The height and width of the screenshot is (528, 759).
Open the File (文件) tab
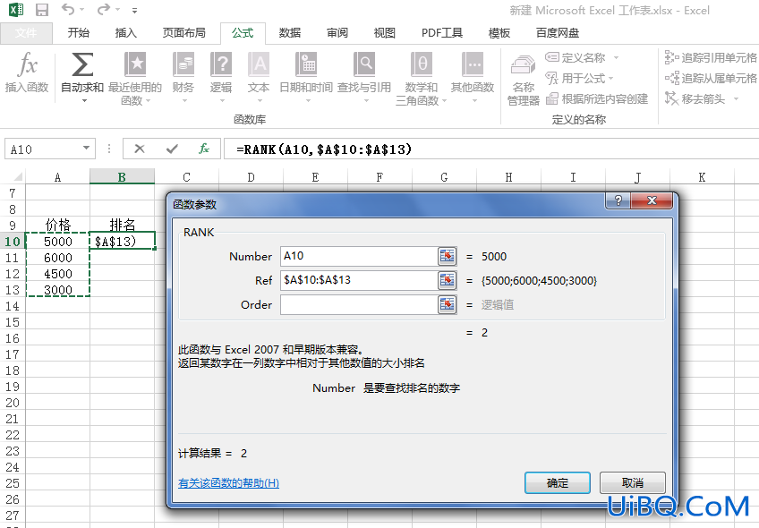click(x=26, y=33)
